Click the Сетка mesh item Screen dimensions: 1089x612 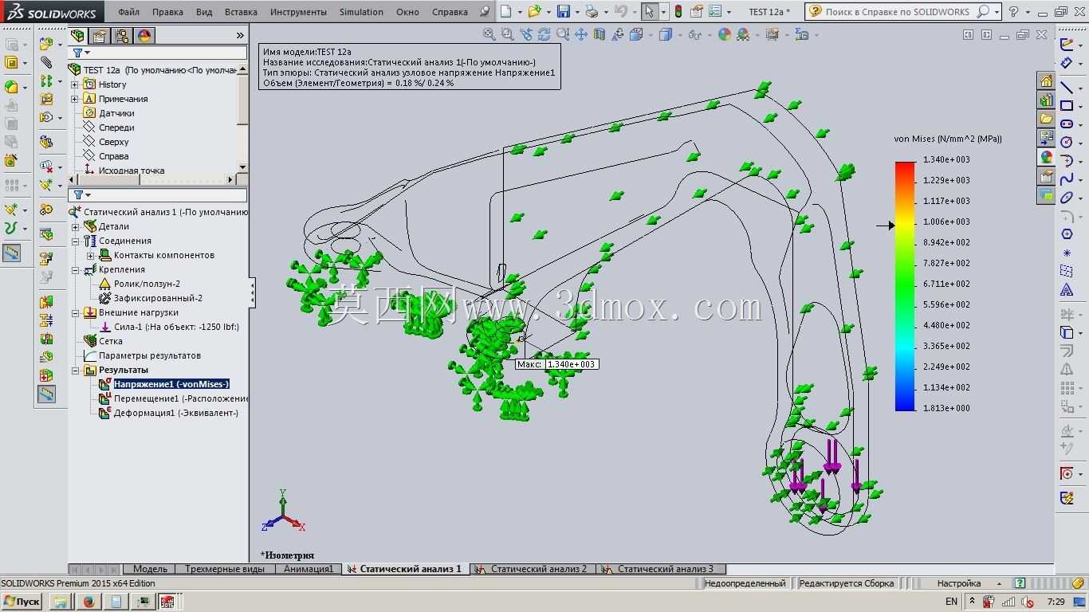pos(110,341)
